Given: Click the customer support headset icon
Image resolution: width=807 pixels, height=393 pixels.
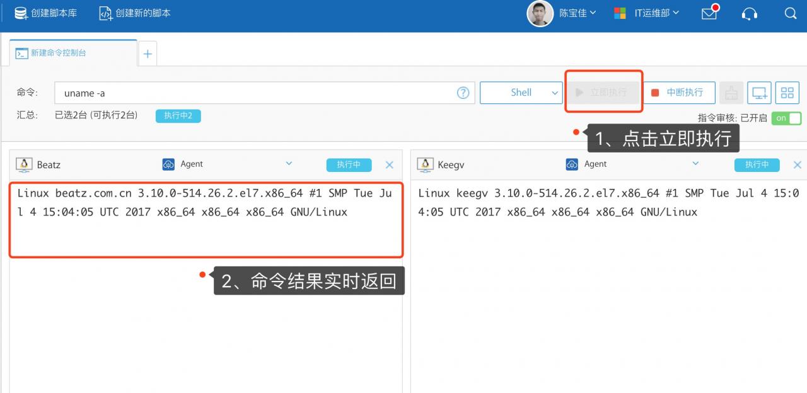Looking at the screenshot, I should 750,13.
